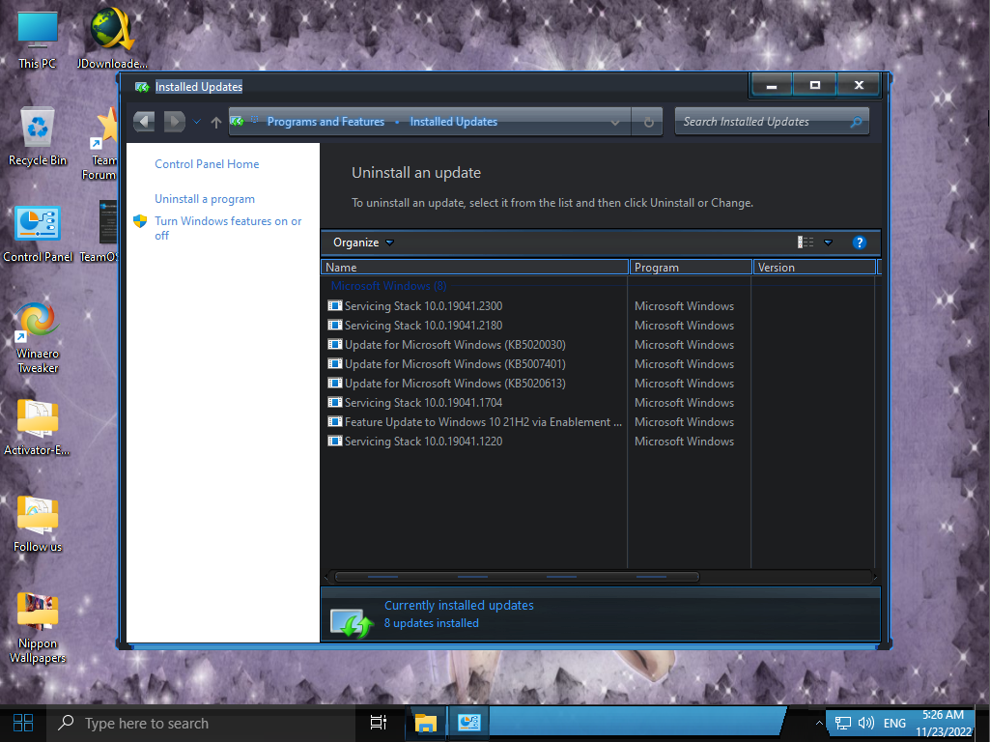Open Control Panel Home link
The image size is (990, 742).
pos(207,164)
